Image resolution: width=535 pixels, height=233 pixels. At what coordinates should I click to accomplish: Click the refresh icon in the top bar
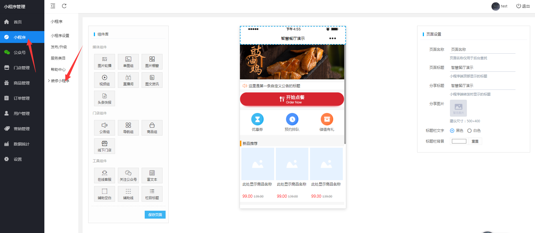[64, 6]
